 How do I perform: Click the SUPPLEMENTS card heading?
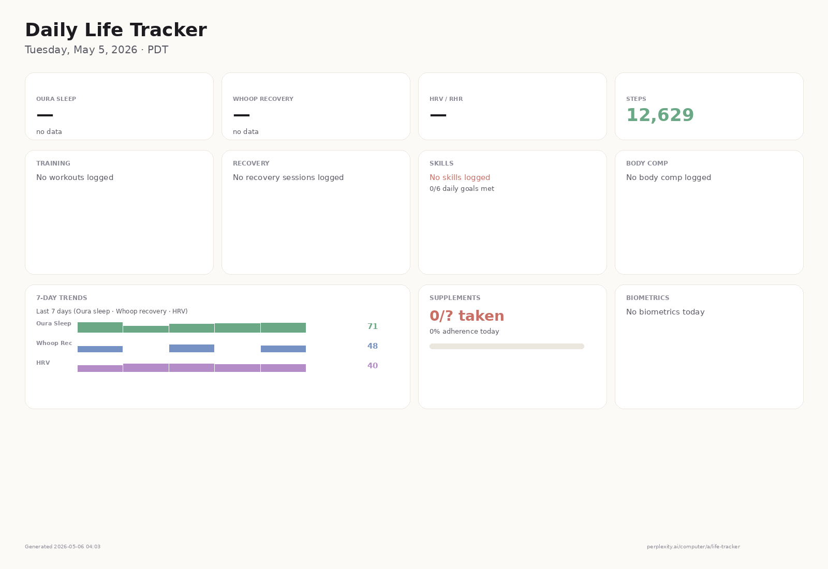[455, 298]
